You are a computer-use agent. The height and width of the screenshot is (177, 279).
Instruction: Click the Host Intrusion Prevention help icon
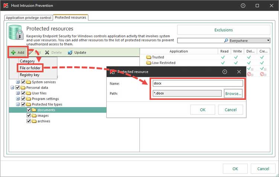[x=243, y=6]
